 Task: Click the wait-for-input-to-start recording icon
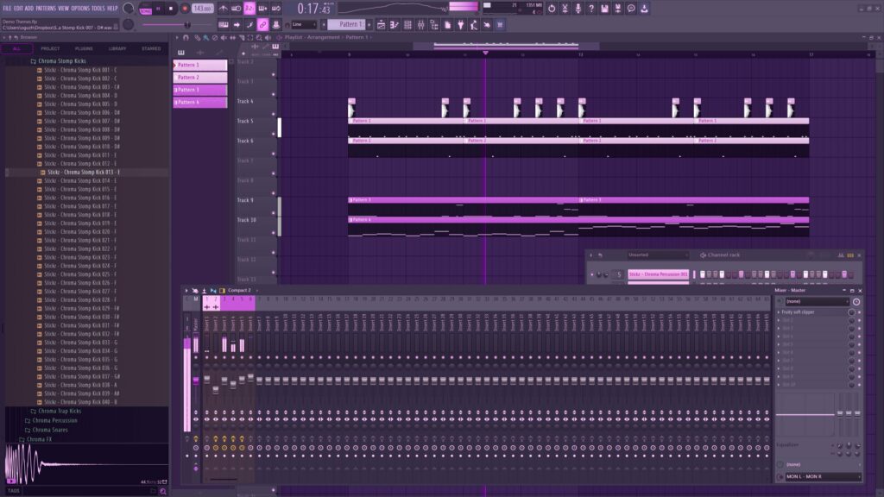[x=237, y=9]
